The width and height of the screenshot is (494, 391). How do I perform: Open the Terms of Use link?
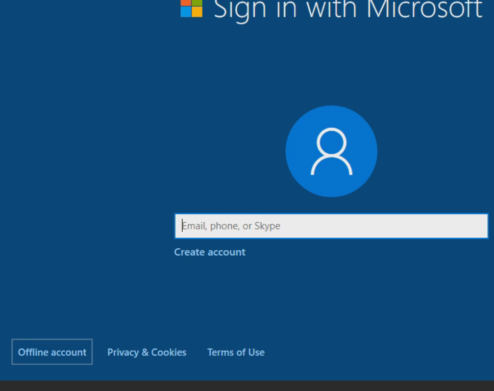point(236,352)
